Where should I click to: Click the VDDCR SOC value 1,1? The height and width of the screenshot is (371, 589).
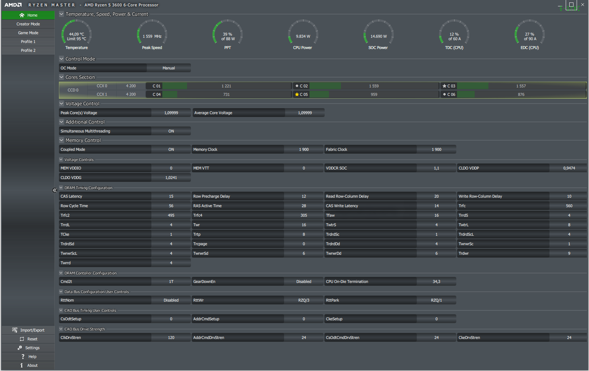437,168
